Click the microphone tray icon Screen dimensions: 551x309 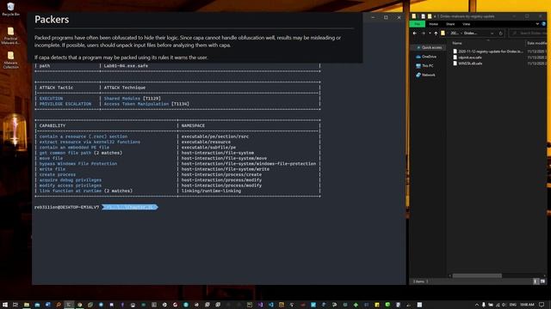click(484, 305)
